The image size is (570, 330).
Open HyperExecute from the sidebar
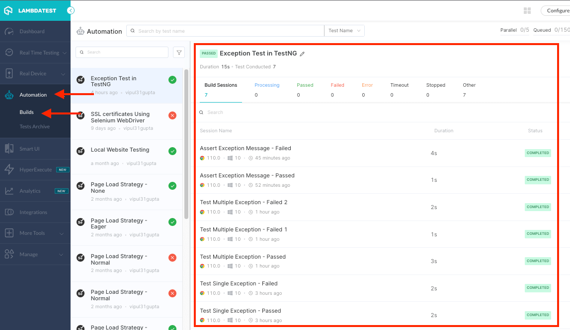35,170
